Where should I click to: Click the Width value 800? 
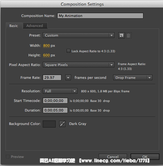[46, 46]
